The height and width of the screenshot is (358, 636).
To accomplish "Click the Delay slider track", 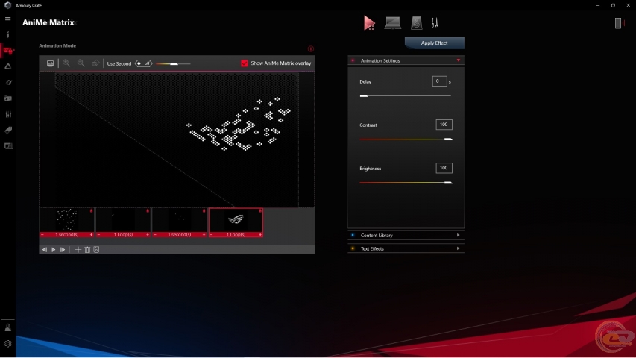I will tap(406, 95).
